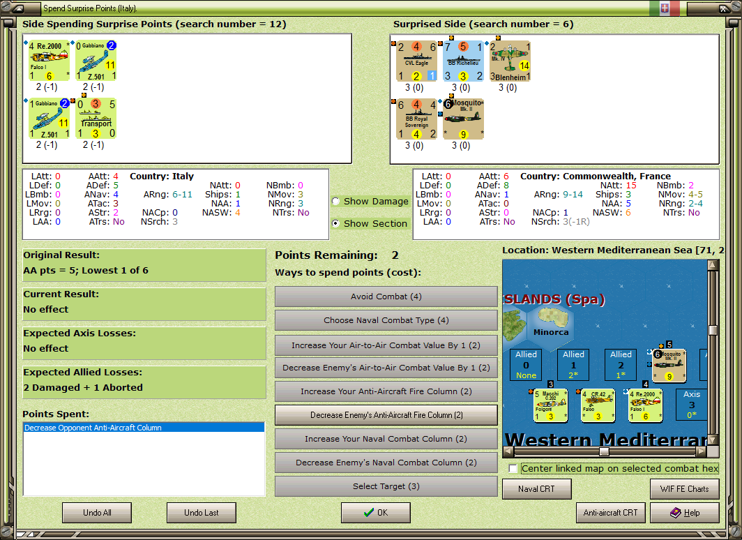This screenshot has height=540, width=742.
Task: Click the Allied 1 sea box
Action: click(573, 365)
